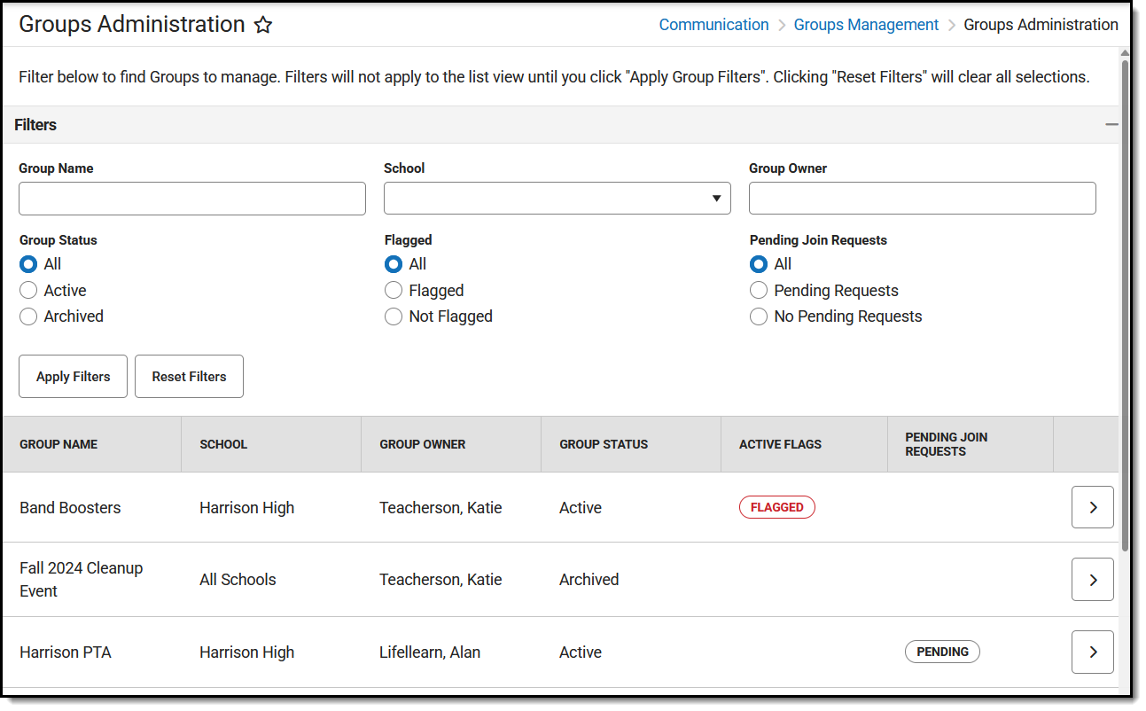Screen dimensions: 1146x711
Task: Click inside the Group Name field
Action: 191,198
